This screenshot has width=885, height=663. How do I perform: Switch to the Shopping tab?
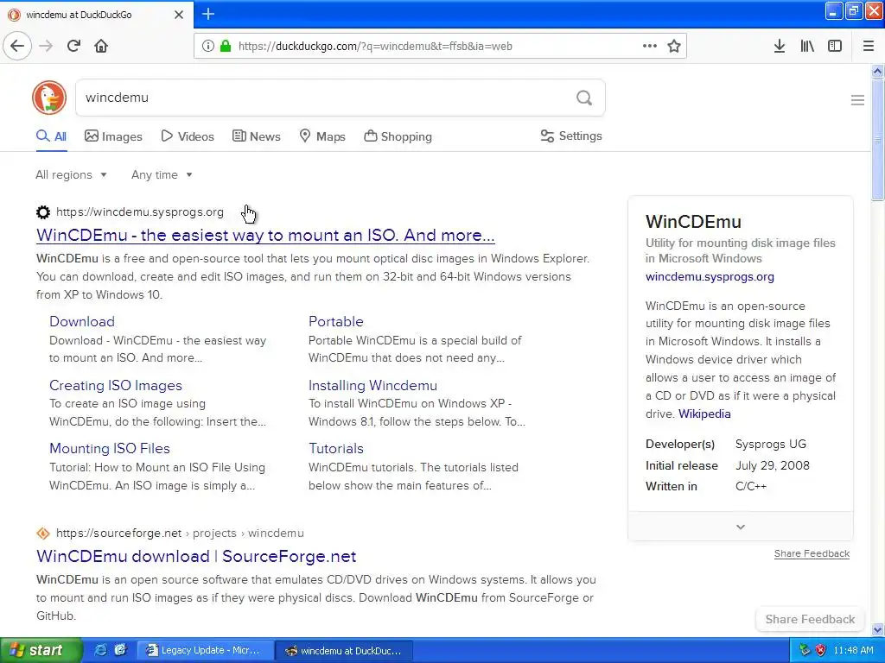click(398, 136)
